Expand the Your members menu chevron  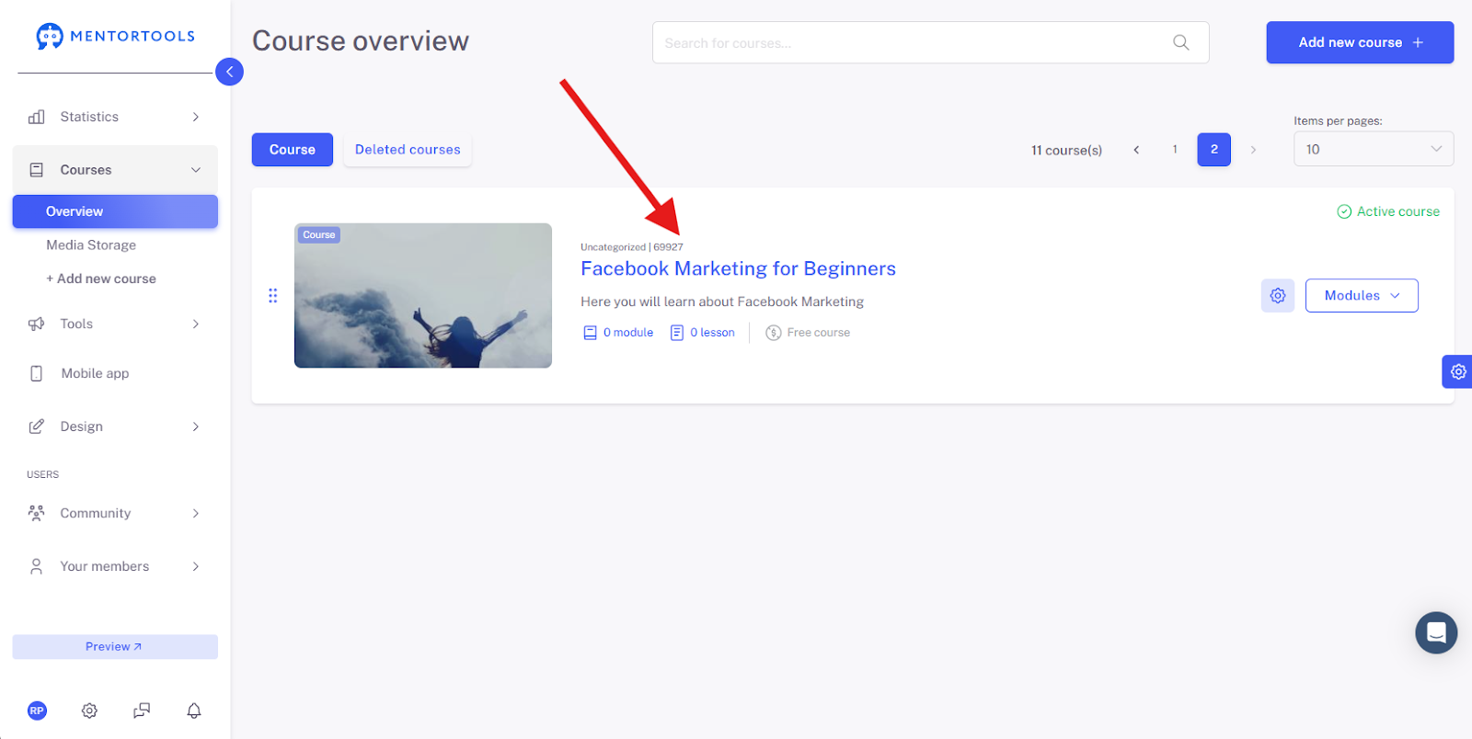(x=196, y=566)
